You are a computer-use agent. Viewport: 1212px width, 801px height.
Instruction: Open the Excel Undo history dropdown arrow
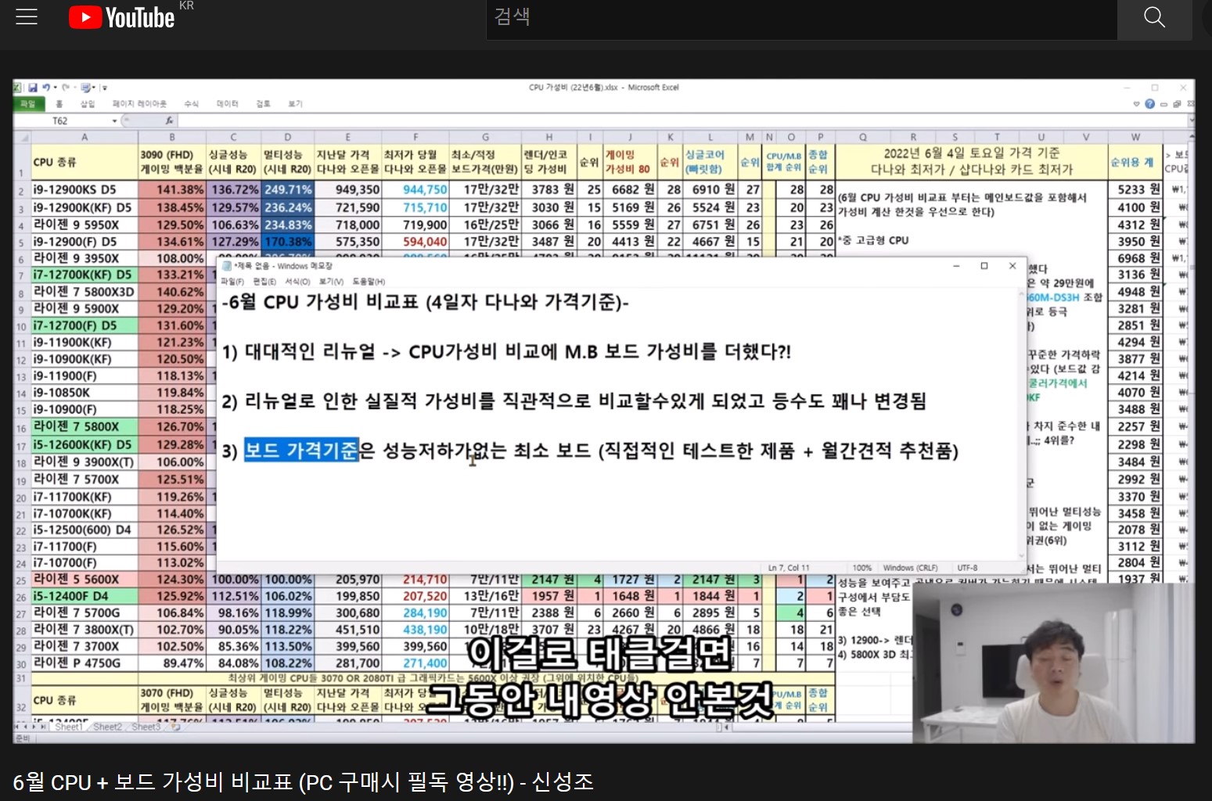pos(56,88)
